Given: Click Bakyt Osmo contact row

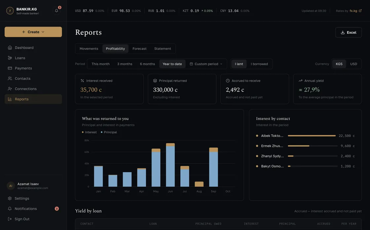Looking at the screenshot, I should pyautogui.click(x=305, y=166).
